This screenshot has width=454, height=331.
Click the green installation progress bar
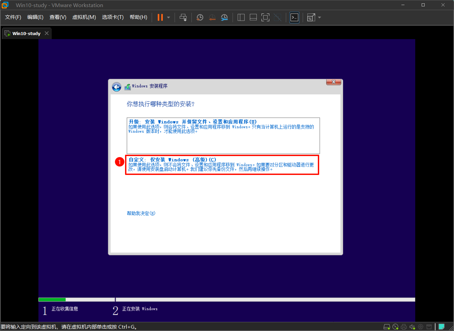pyautogui.click(x=52, y=299)
